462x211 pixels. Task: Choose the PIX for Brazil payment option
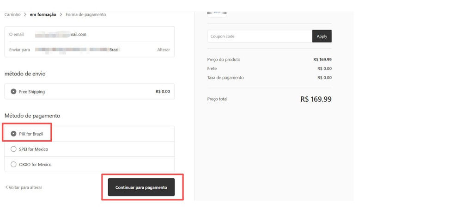coord(13,134)
